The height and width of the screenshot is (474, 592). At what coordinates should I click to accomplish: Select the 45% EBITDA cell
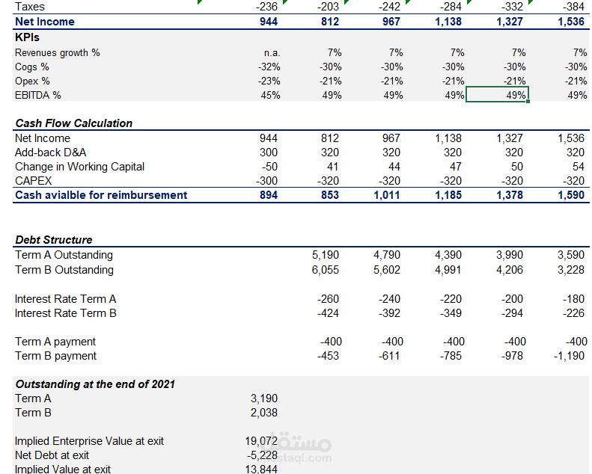click(x=270, y=95)
